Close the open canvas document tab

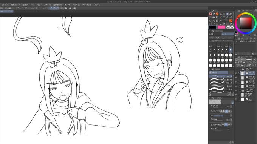tap(12, 11)
